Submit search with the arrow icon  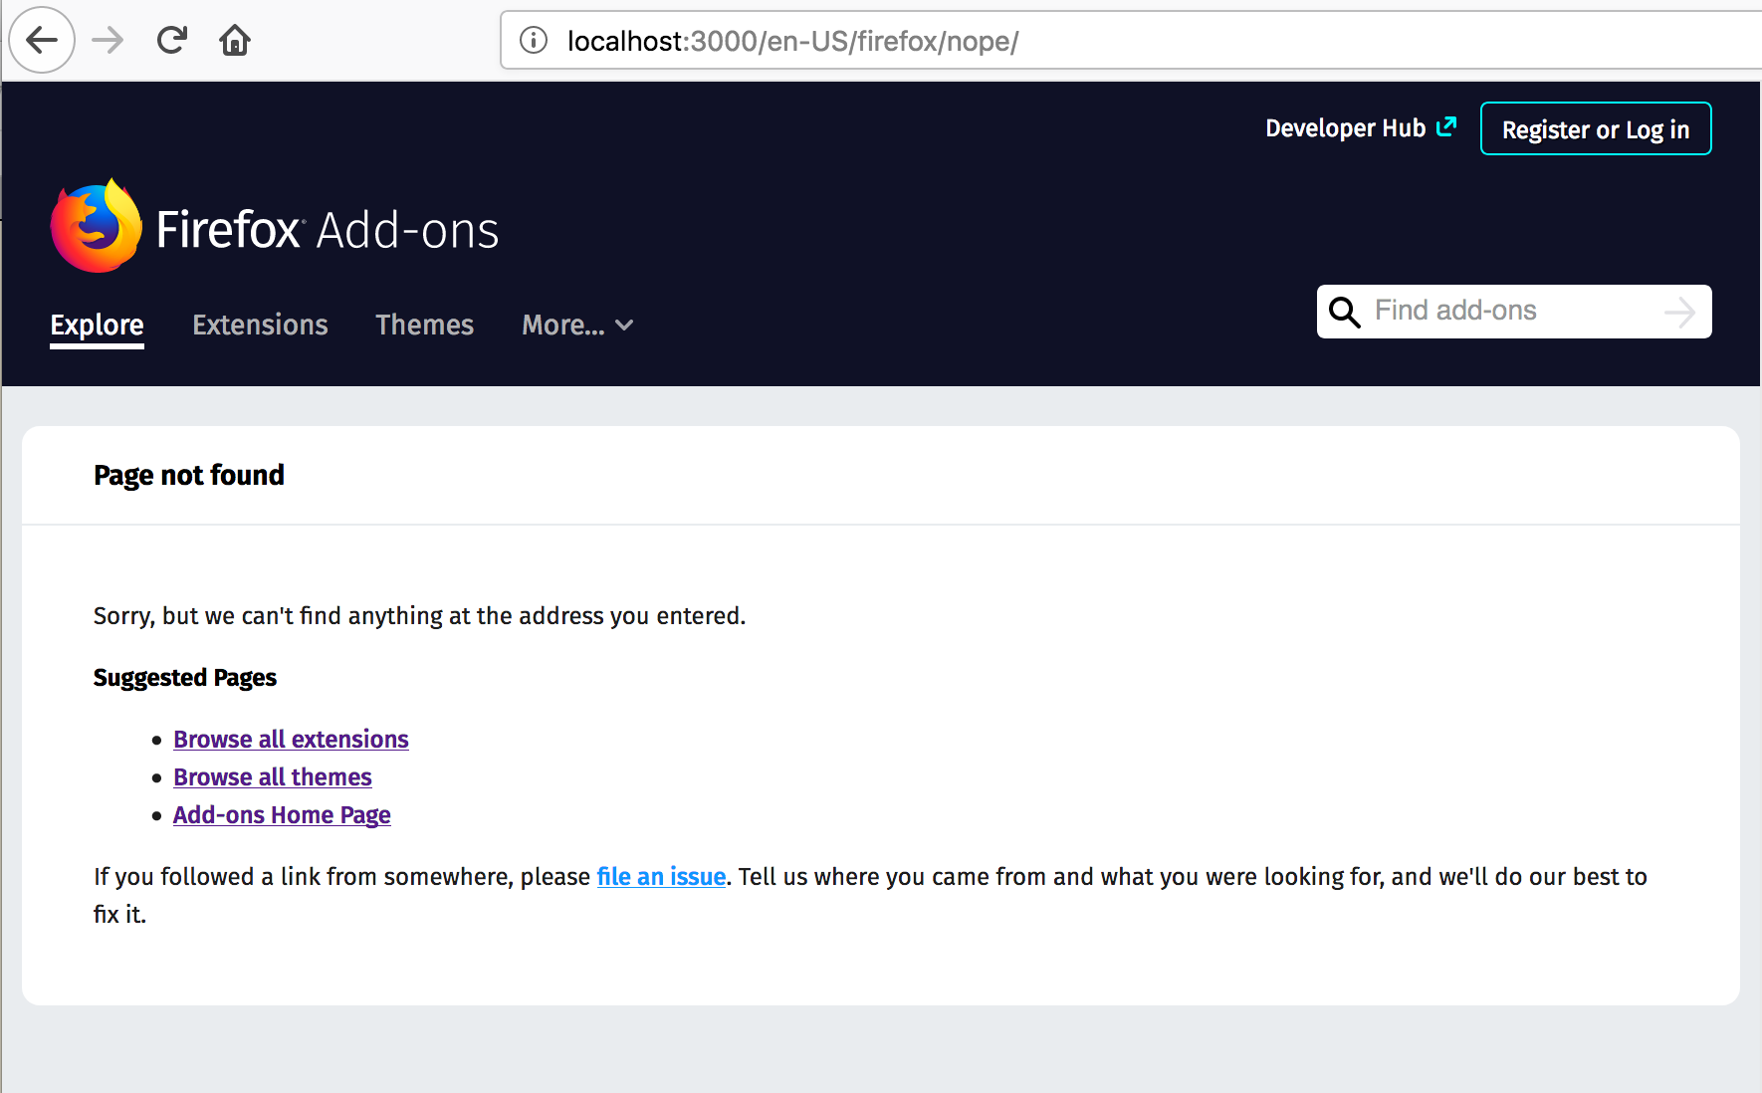pos(1679,312)
